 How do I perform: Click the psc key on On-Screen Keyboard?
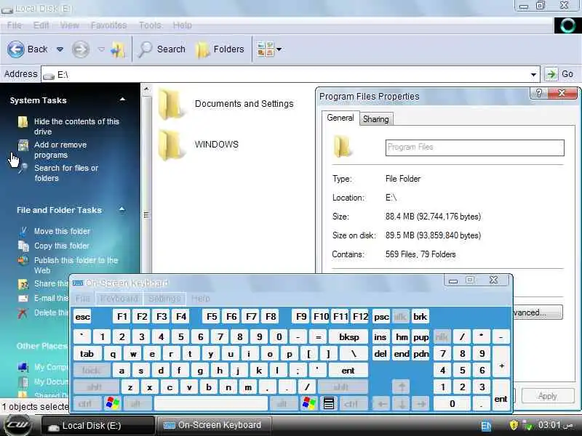point(381,317)
